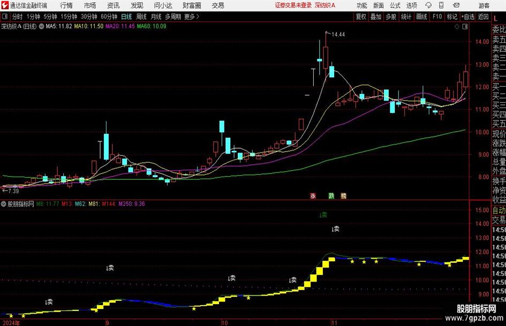
Task: Click the 复权 toolbar button
Action: click(x=361, y=17)
